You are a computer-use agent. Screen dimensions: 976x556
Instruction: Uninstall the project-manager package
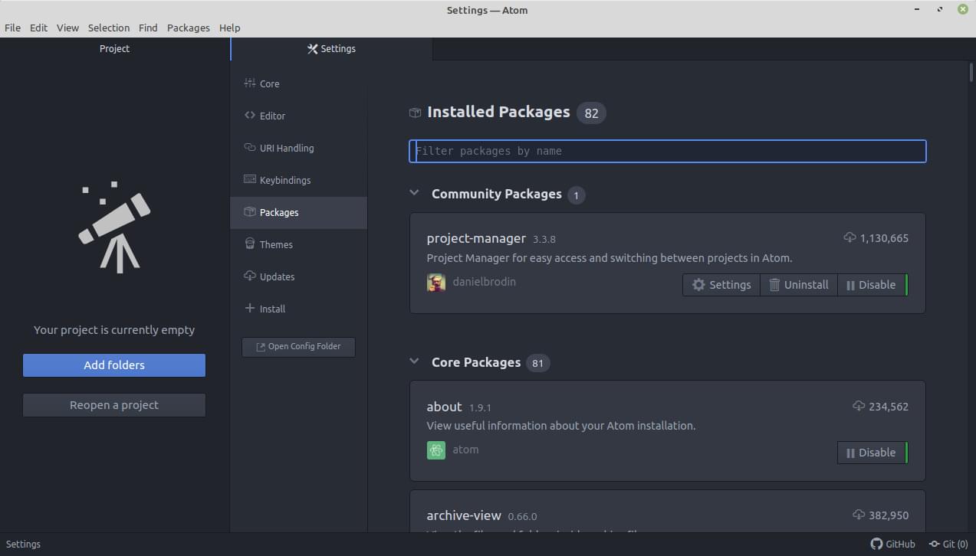pyautogui.click(x=799, y=284)
